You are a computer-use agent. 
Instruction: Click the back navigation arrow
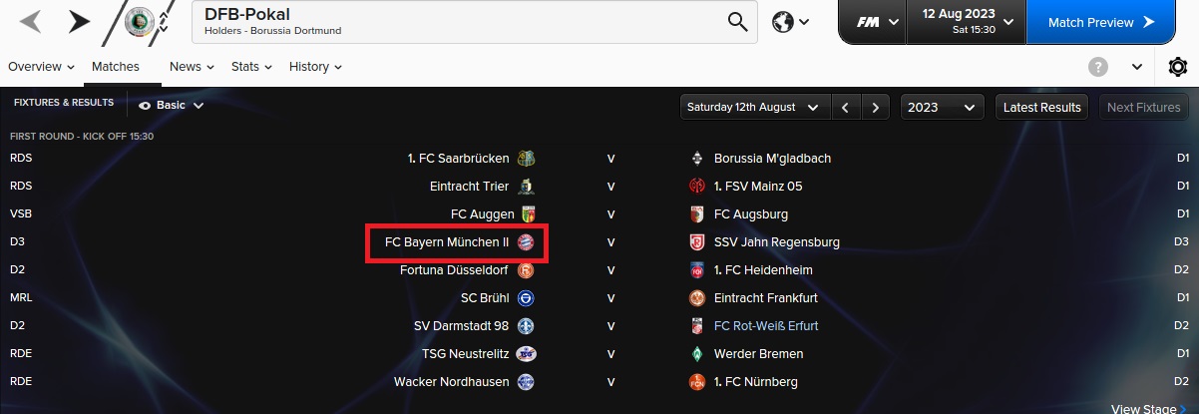31,21
